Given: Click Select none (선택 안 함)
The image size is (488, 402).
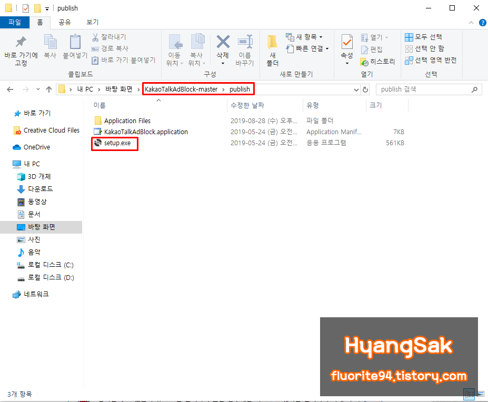Looking at the screenshot, I should (x=424, y=48).
